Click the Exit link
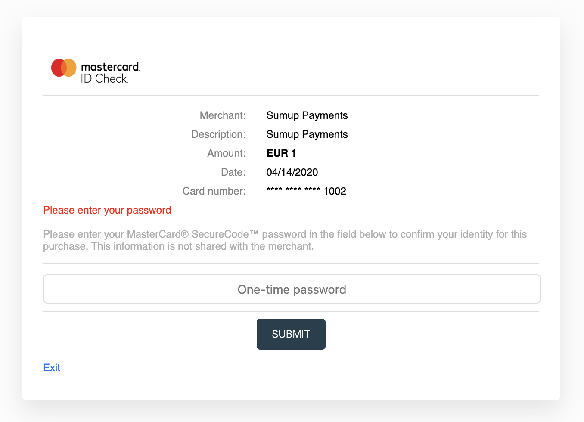 pyautogui.click(x=52, y=368)
